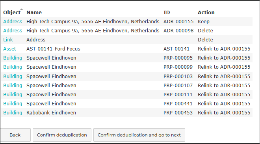Open Building link for PRP-000111

coord(13,95)
